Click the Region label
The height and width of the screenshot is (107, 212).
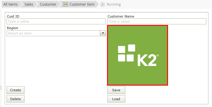click(13, 28)
